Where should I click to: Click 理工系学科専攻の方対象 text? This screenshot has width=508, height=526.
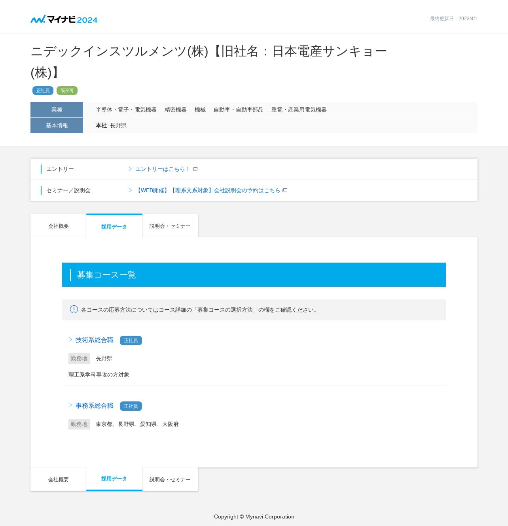tap(99, 375)
